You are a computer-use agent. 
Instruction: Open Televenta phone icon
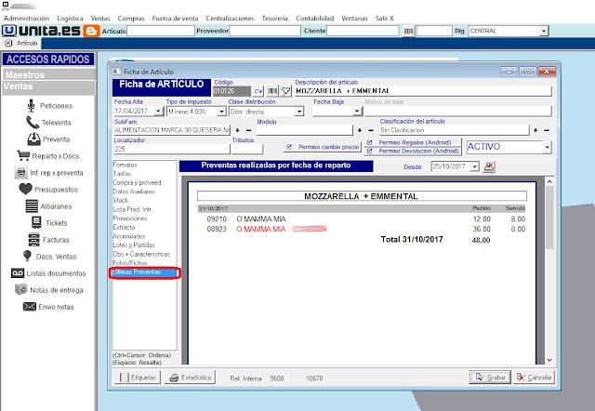pos(33,123)
